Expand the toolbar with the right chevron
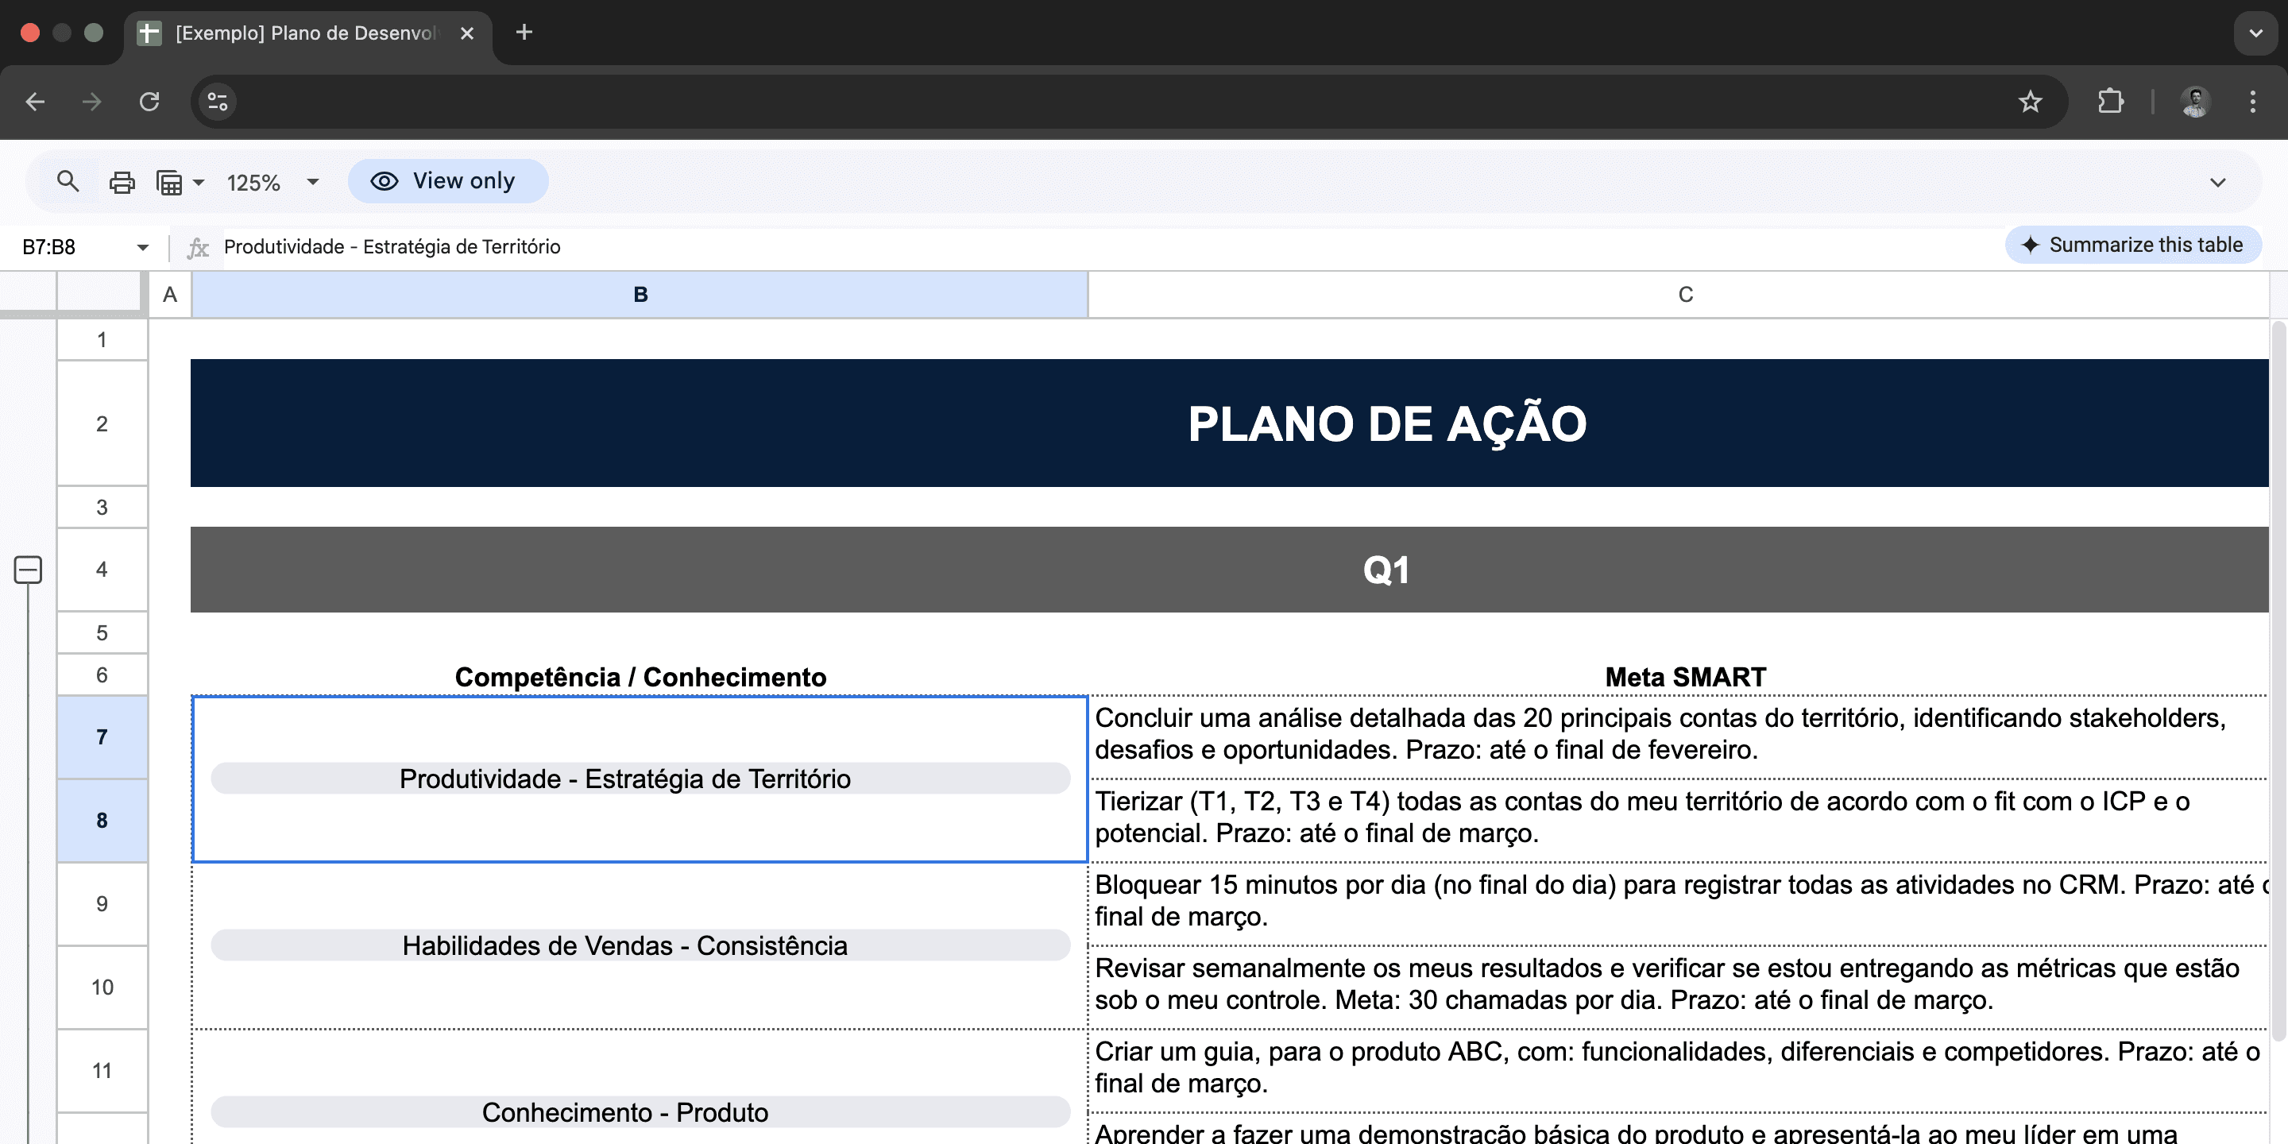 coord(2217,182)
